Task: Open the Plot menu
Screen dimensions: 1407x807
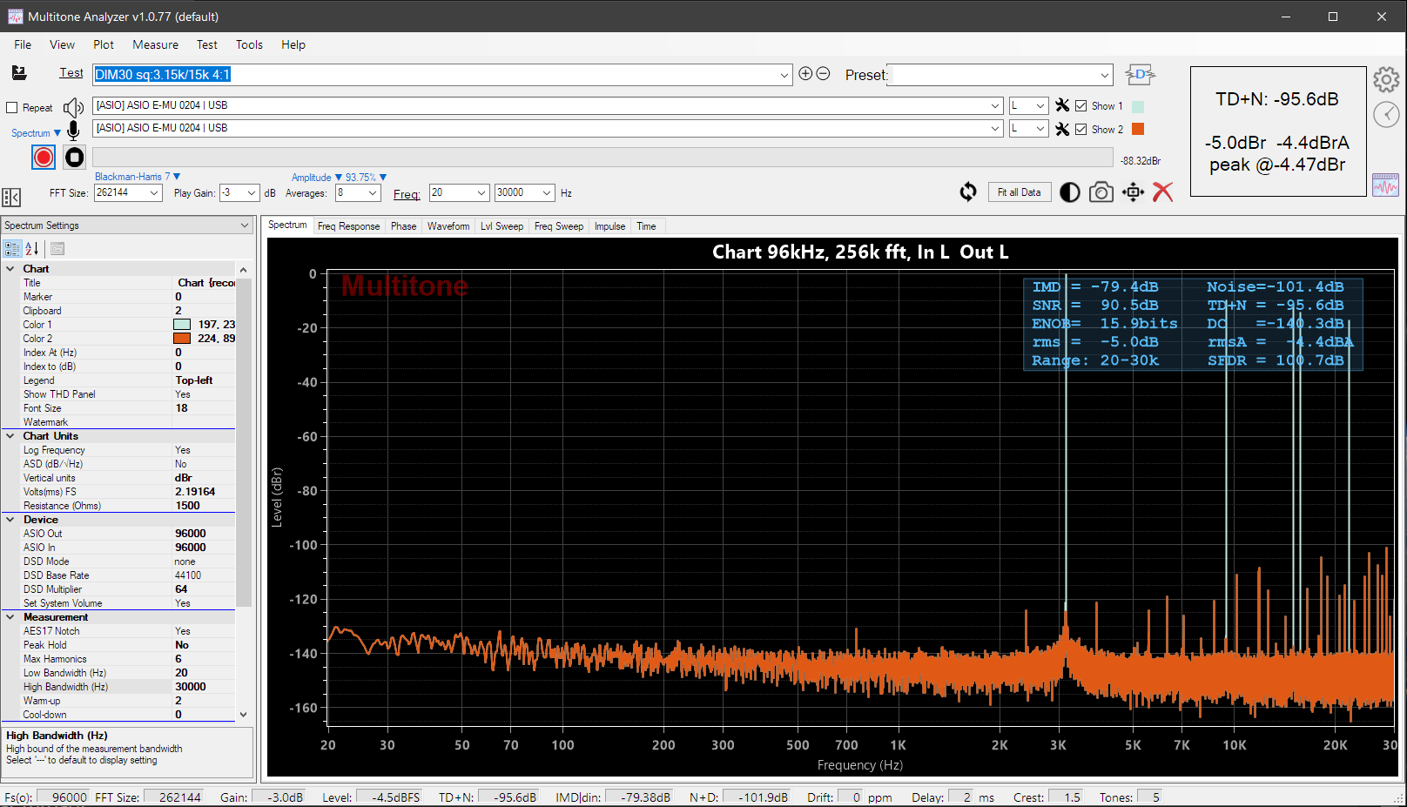Action: pyautogui.click(x=104, y=44)
